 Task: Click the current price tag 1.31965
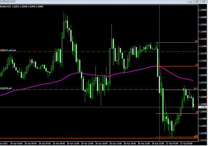pyautogui.click(x=203, y=107)
